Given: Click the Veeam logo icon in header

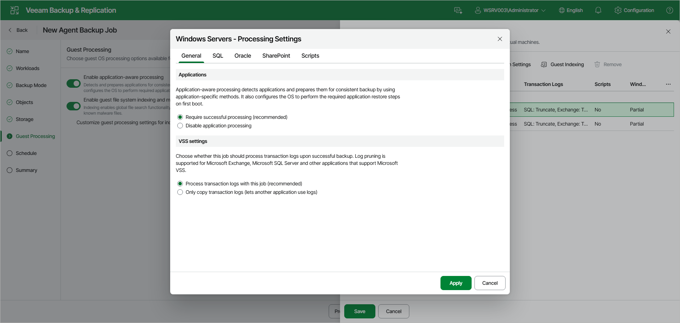Looking at the screenshot, I should pos(15,10).
